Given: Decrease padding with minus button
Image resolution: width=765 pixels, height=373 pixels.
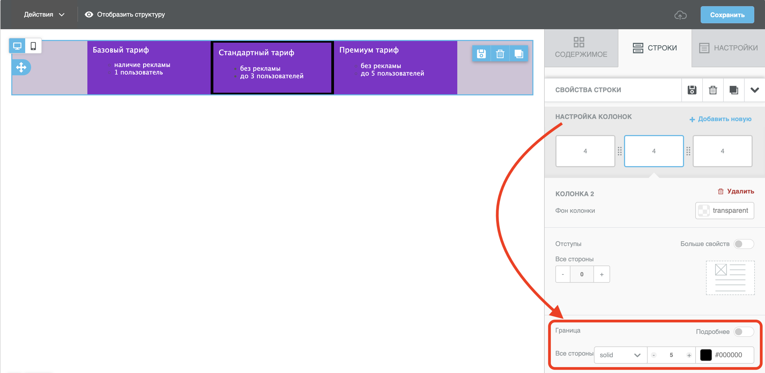Looking at the screenshot, I should [563, 274].
